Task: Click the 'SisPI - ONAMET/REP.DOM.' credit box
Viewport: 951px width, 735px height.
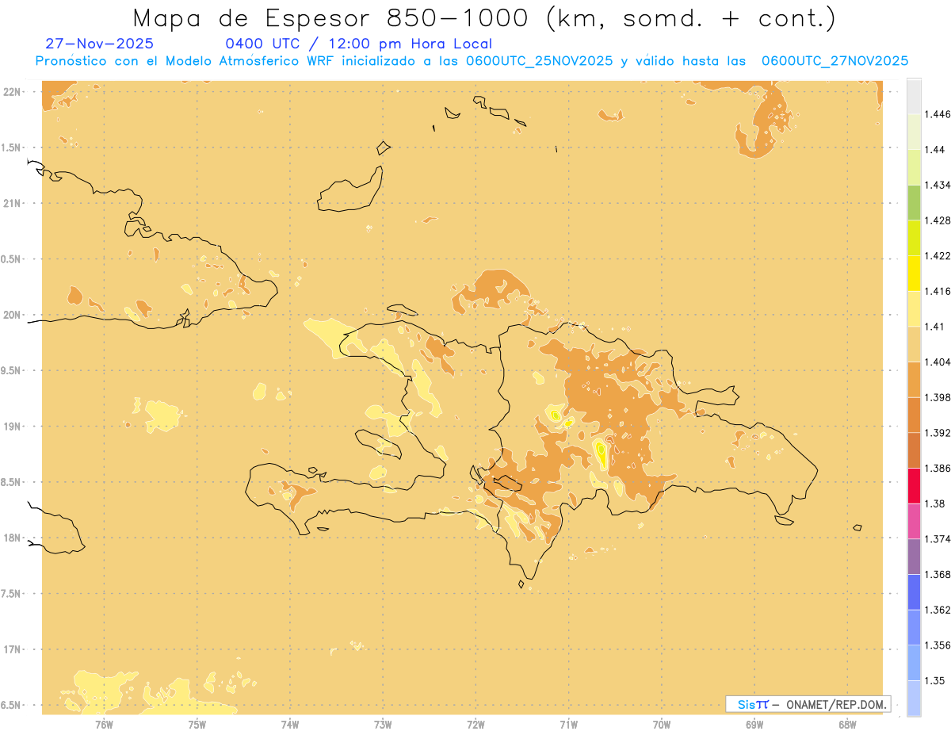Action: (x=808, y=704)
